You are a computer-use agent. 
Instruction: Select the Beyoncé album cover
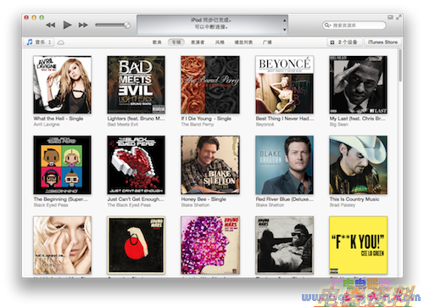(284, 85)
